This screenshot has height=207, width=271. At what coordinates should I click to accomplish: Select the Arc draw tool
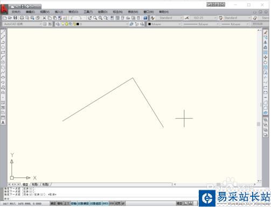tap(3, 58)
